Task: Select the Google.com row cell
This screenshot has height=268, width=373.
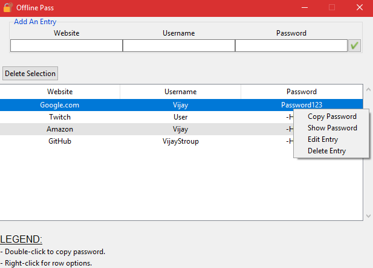Action: point(59,105)
